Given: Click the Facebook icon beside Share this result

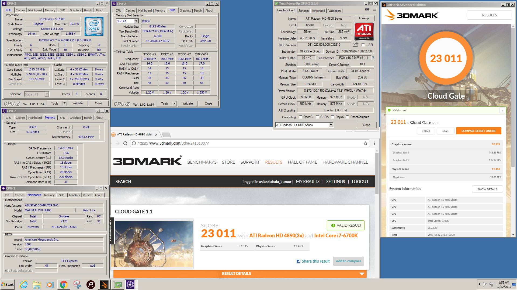Looking at the screenshot, I should (x=299, y=262).
